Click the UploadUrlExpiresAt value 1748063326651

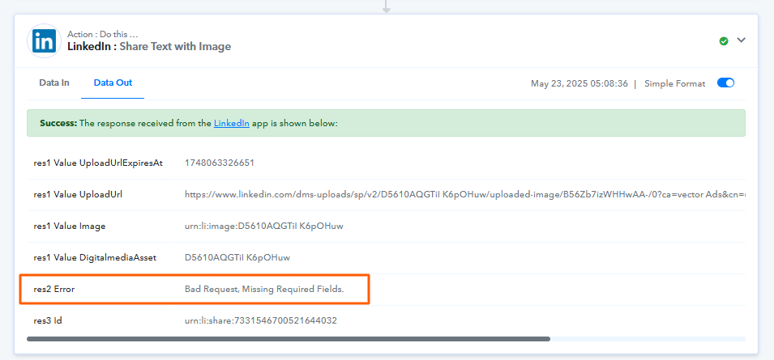[220, 163]
